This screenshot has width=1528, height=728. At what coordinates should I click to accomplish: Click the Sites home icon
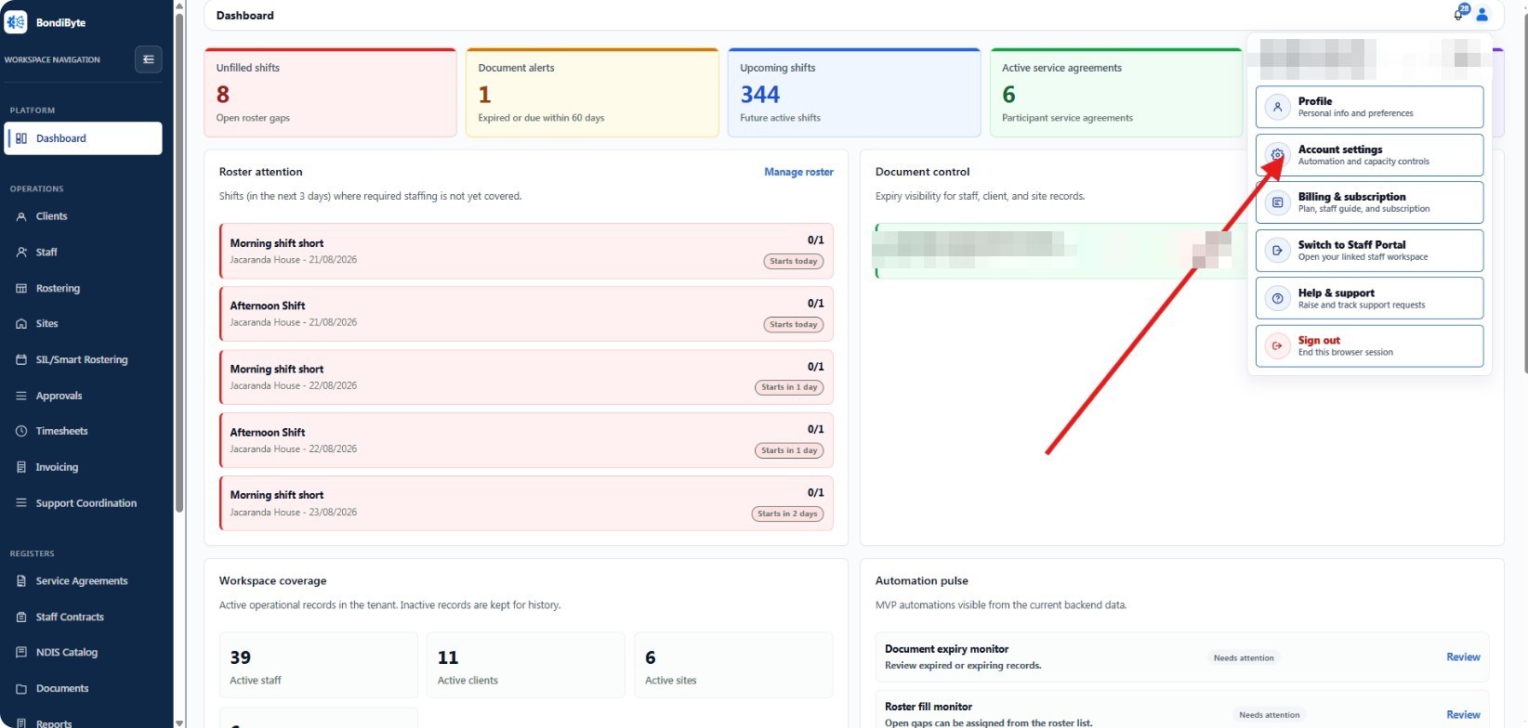[21, 324]
